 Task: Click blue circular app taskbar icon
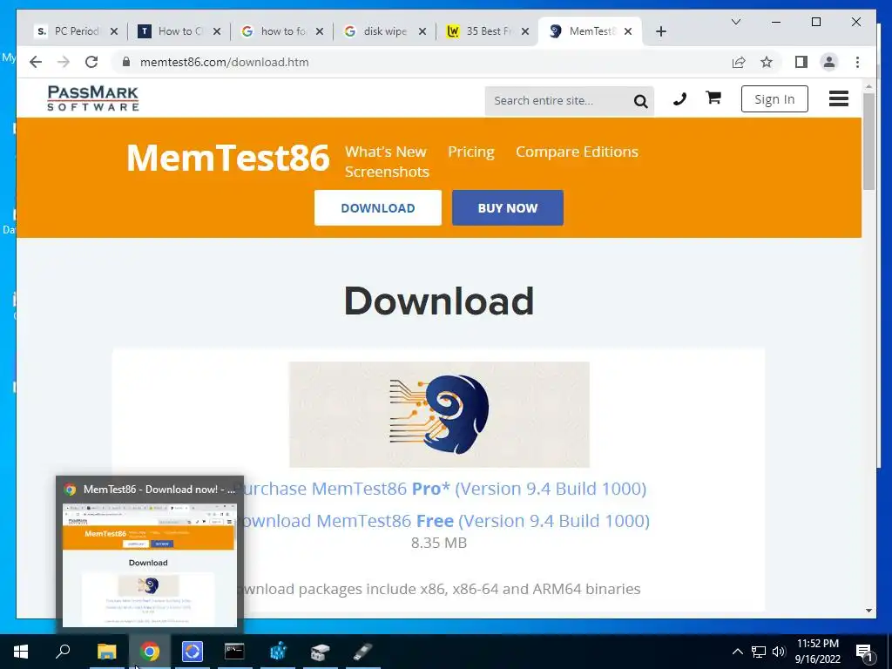(x=193, y=652)
